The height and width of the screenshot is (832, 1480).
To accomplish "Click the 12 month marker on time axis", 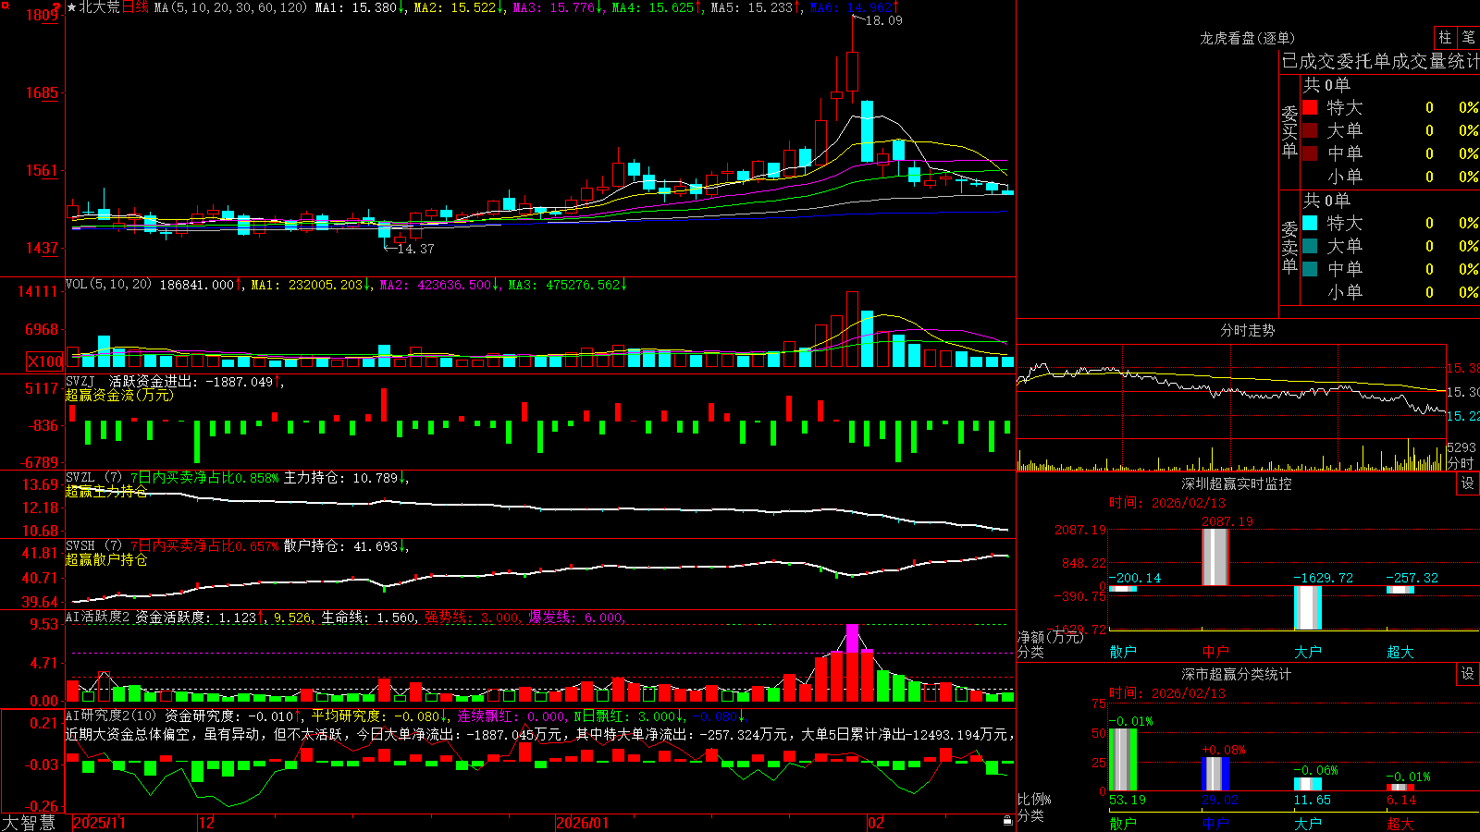I will click(207, 823).
